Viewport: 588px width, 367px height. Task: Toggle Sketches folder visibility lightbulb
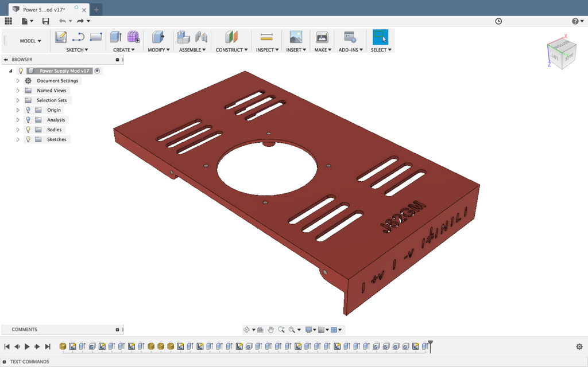tap(28, 139)
